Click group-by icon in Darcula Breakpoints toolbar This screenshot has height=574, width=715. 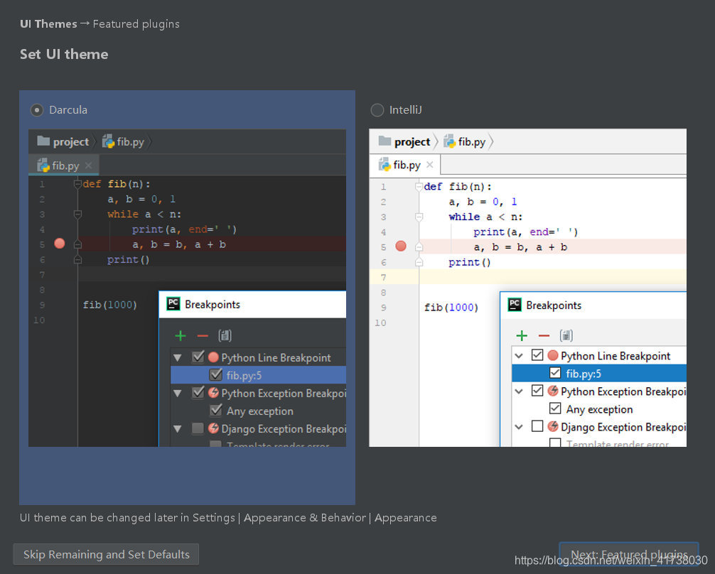coord(225,335)
